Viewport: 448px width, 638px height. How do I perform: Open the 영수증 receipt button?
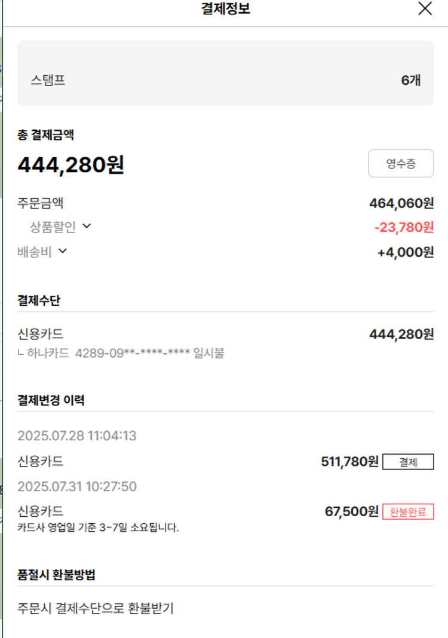coord(401,164)
